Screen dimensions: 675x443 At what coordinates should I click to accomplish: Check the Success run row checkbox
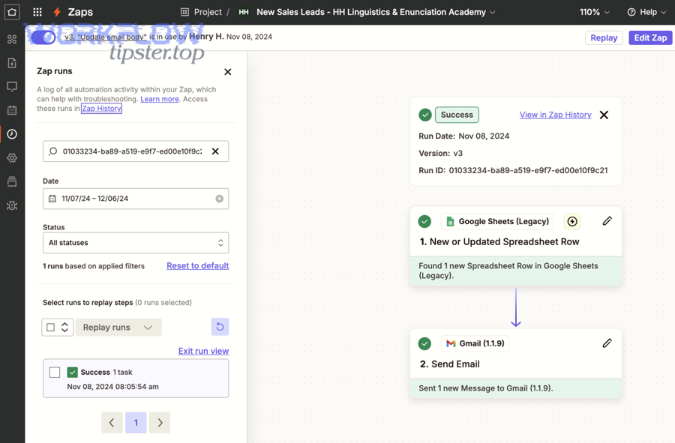[55, 372]
